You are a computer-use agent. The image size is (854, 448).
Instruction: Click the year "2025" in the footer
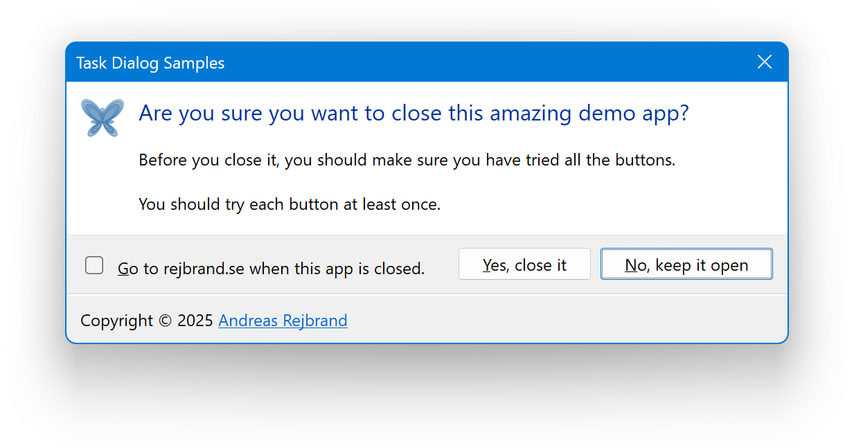pyautogui.click(x=195, y=321)
